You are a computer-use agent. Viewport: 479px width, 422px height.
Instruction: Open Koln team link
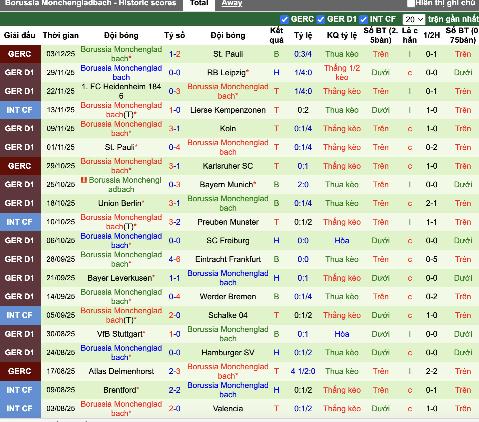coord(228,129)
